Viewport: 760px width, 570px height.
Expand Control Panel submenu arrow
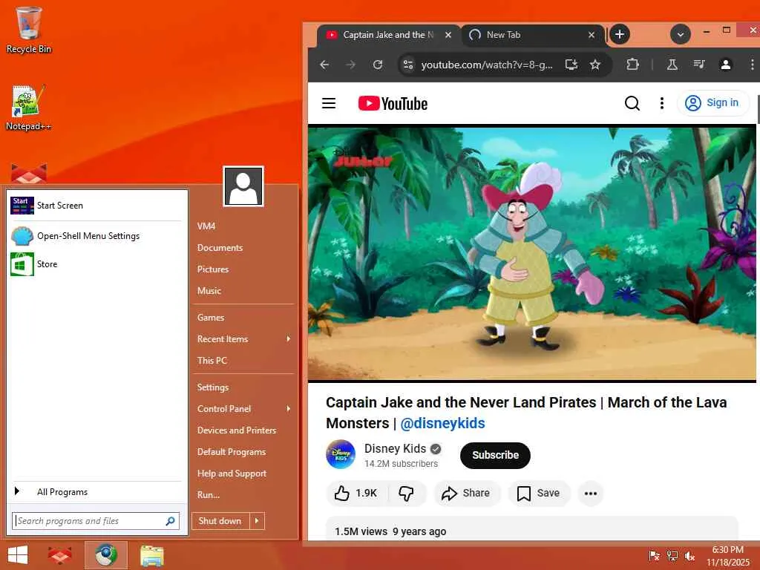click(x=289, y=409)
